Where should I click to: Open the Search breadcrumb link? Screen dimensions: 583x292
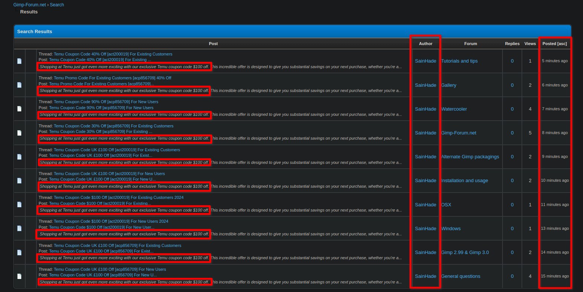pyautogui.click(x=57, y=5)
